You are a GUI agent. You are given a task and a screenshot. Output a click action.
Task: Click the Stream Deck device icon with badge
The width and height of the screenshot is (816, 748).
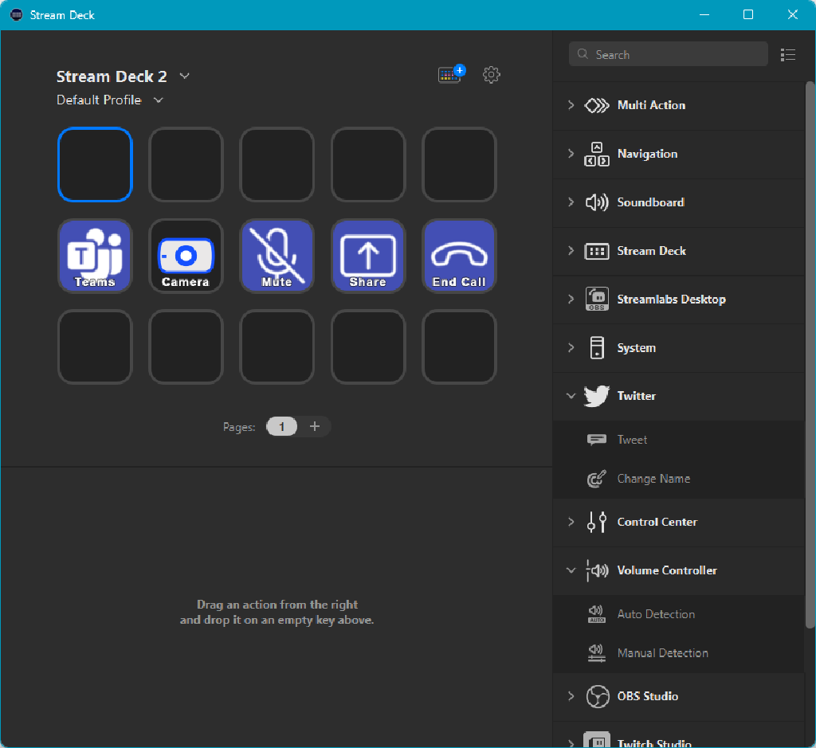(x=449, y=73)
